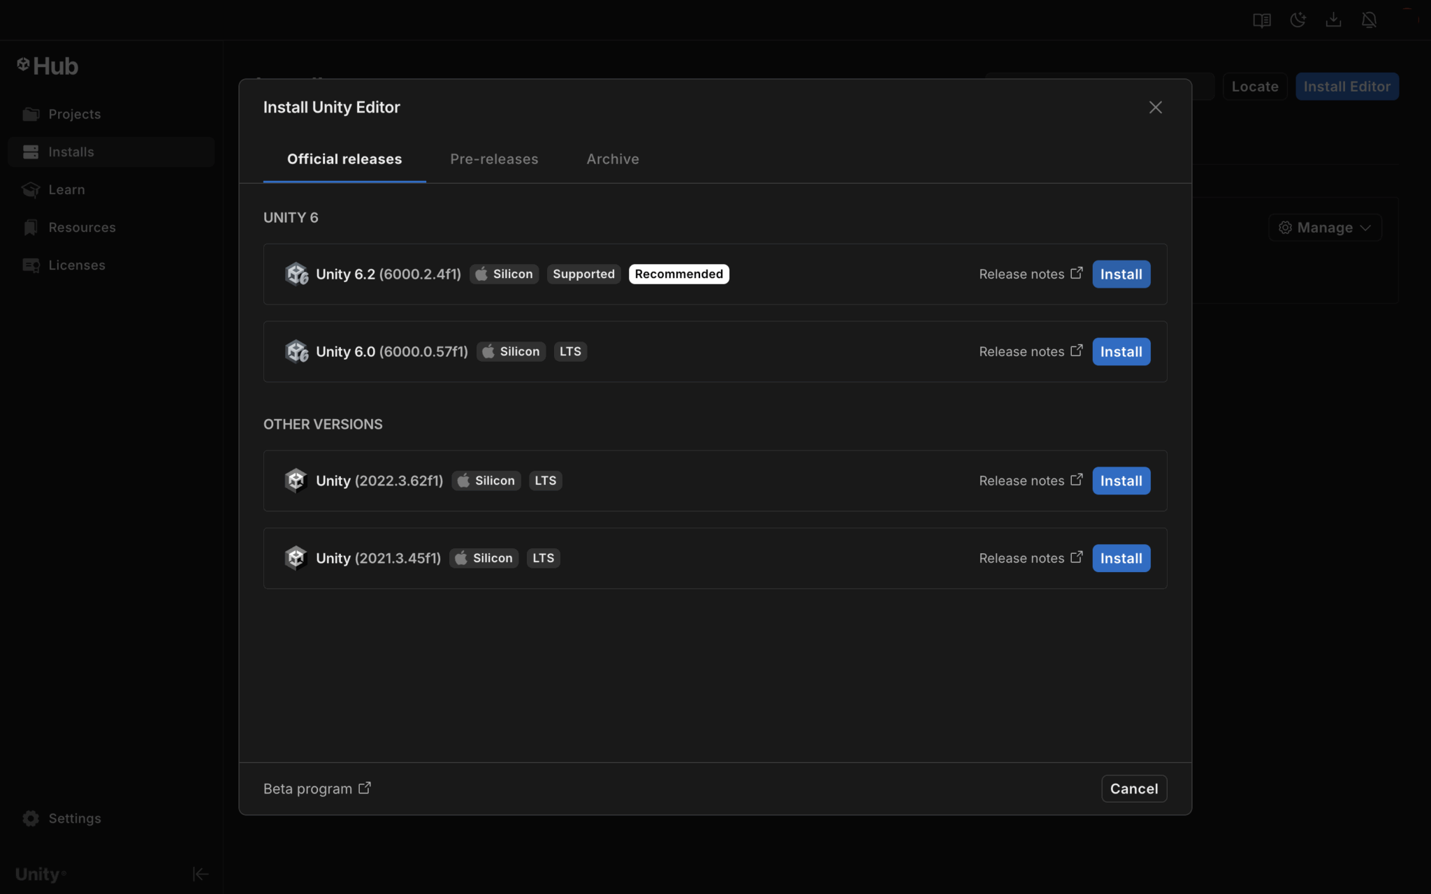Select the Projects folder icon in sidebar
Image resolution: width=1431 pixels, height=894 pixels.
coord(31,113)
